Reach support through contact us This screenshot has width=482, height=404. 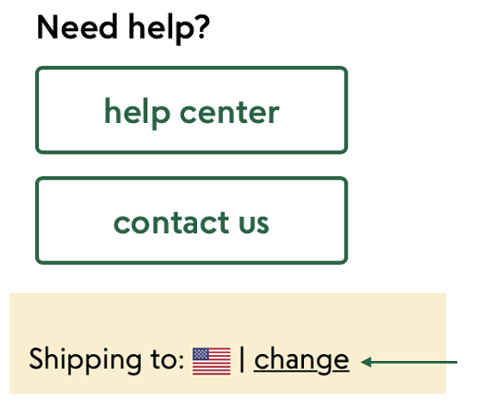click(x=191, y=220)
